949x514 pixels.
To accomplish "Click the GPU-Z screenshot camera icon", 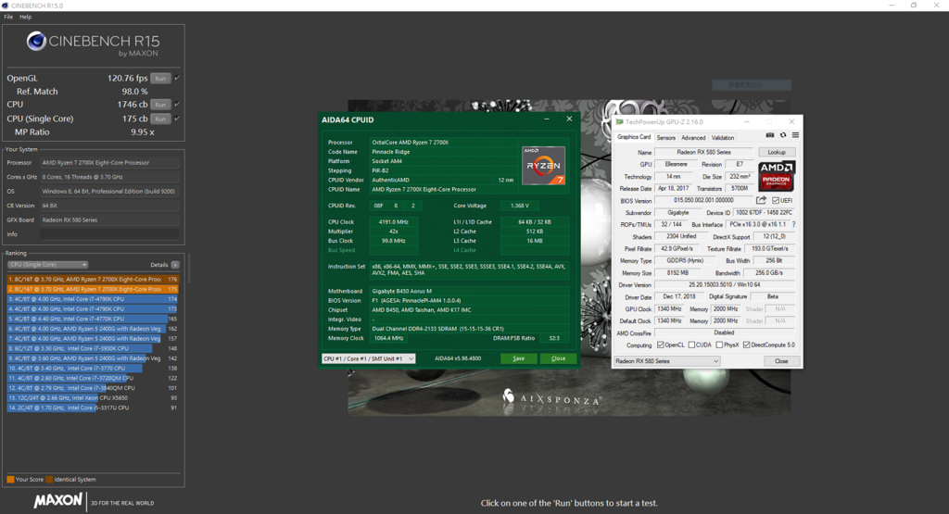I will (770, 135).
